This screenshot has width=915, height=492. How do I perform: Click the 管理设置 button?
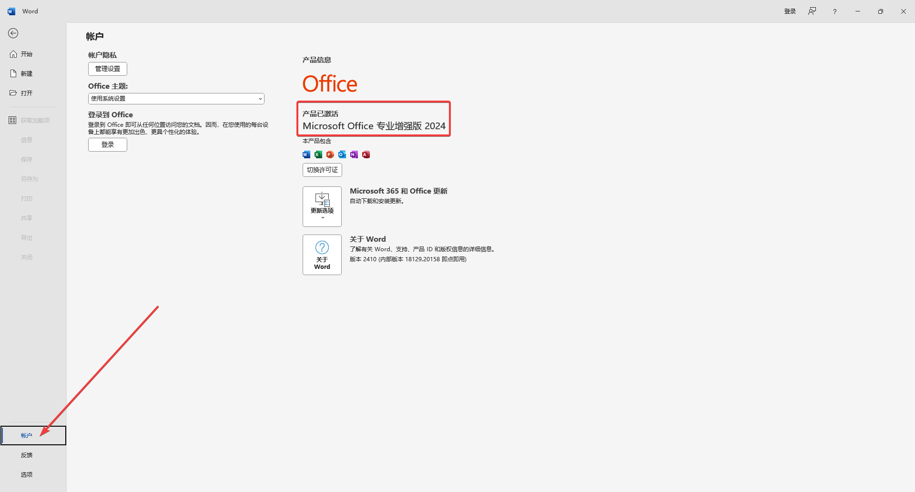tap(107, 69)
